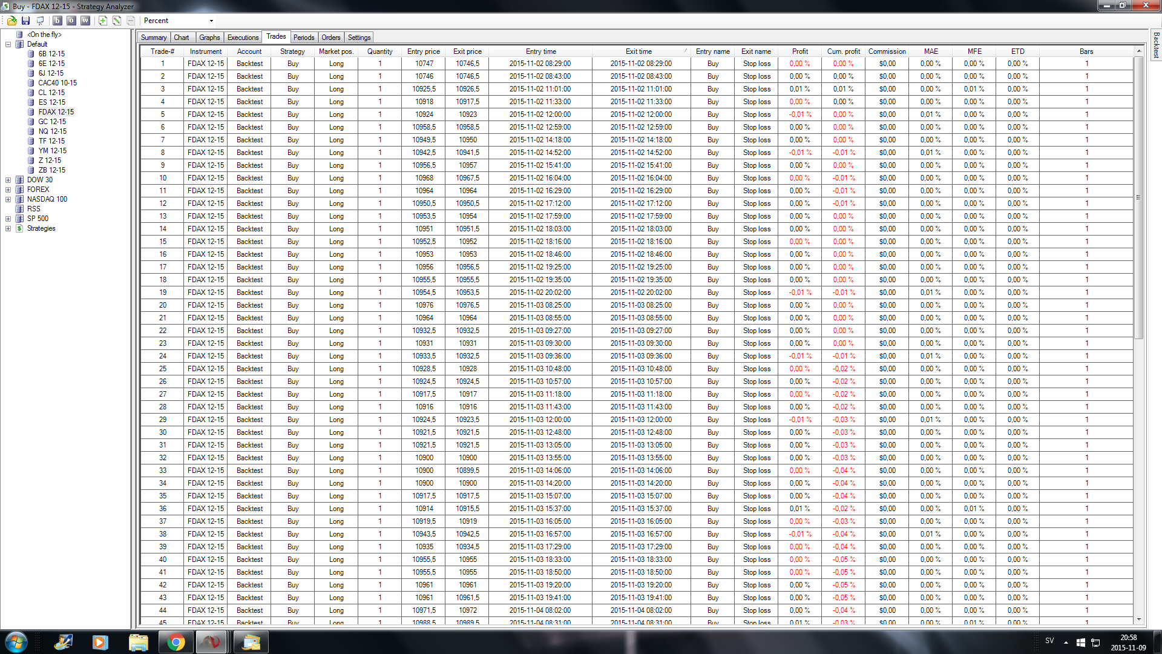This screenshot has height=654, width=1162.
Task: Click the pencil edit strategy icon
Action: pos(117,21)
